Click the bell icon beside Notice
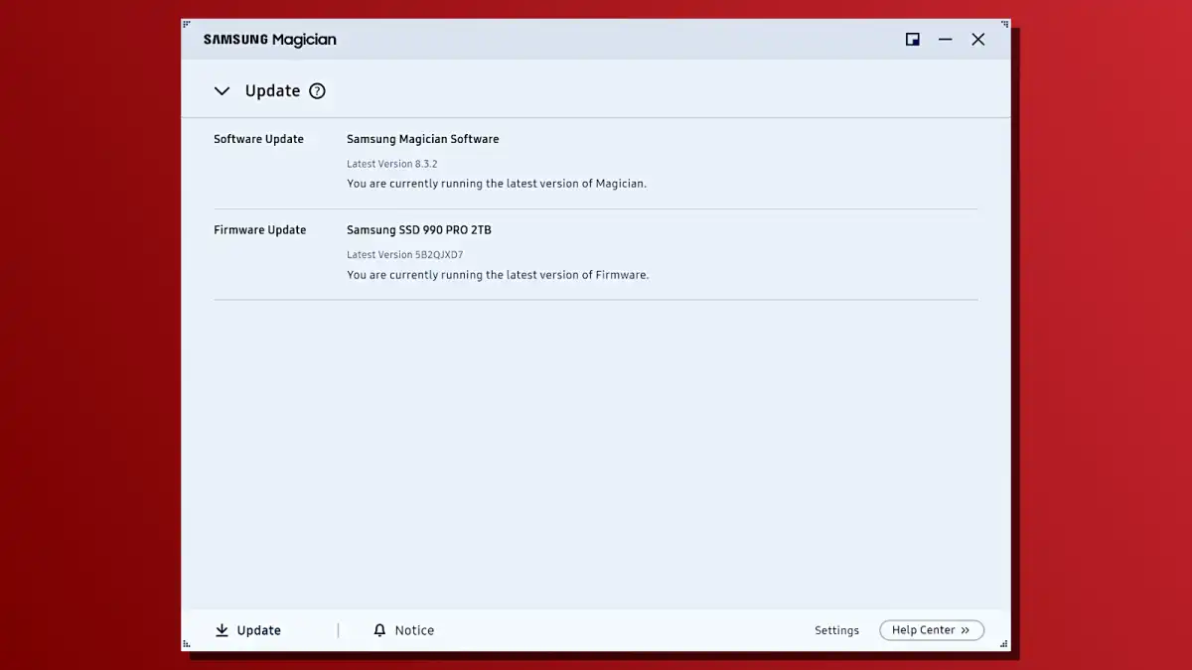The image size is (1192, 670). pos(379,630)
